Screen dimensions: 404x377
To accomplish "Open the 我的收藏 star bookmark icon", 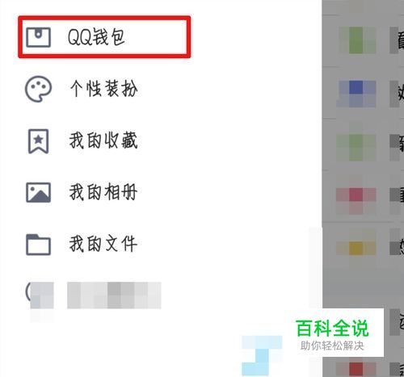I will (39, 141).
